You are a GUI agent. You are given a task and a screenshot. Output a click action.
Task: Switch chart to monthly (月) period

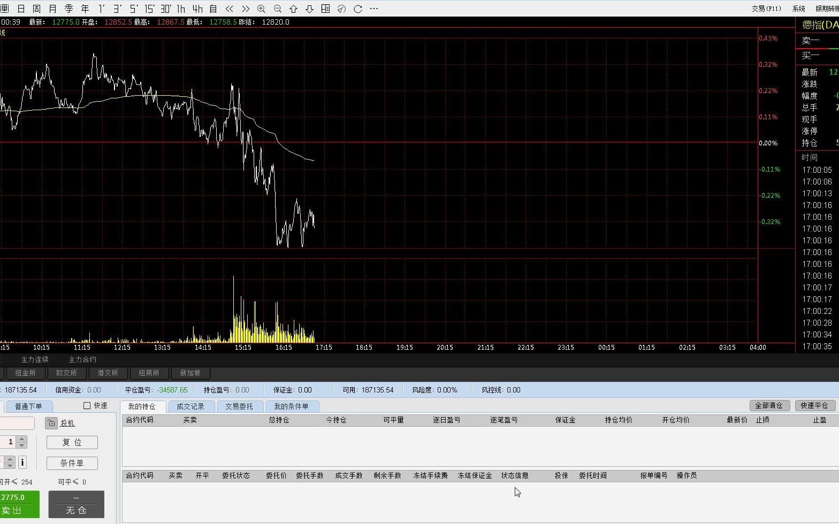pyautogui.click(x=52, y=9)
